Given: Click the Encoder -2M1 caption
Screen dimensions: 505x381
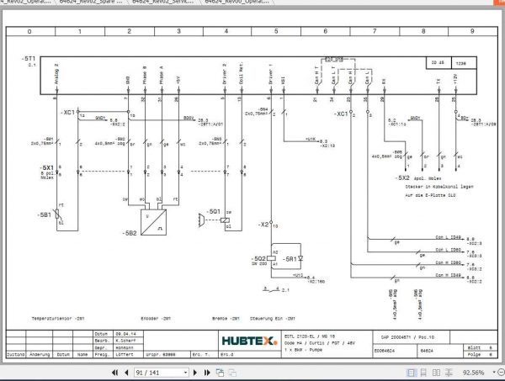Looking at the screenshot, I should click(x=156, y=319).
